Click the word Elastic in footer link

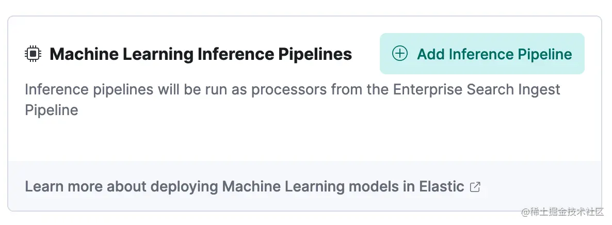click(441, 187)
